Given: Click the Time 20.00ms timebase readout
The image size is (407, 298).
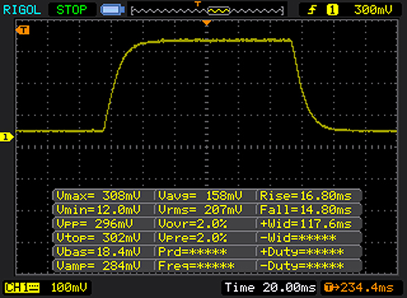Looking at the screenshot, I should [x=271, y=288].
